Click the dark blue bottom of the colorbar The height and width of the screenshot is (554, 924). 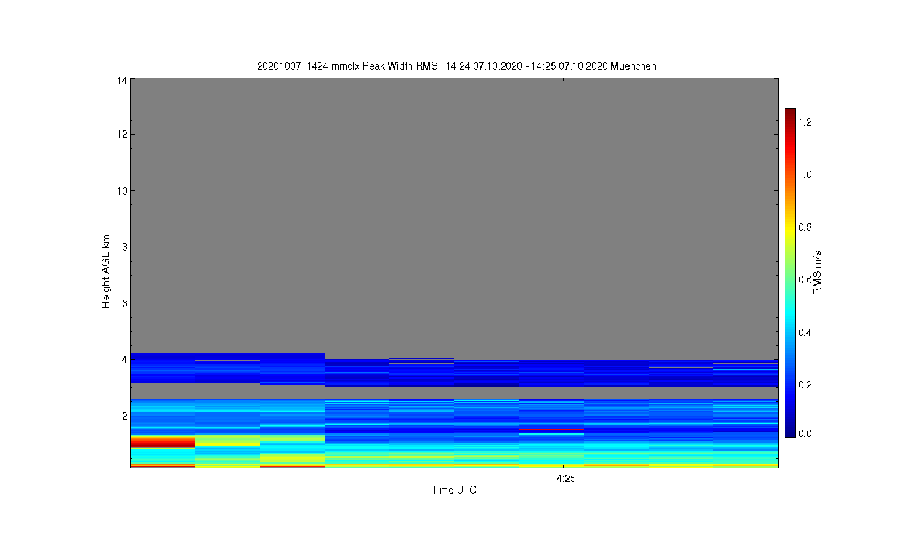tap(790, 431)
